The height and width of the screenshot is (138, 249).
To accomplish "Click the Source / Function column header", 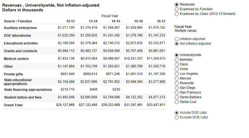I will (18, 21).
